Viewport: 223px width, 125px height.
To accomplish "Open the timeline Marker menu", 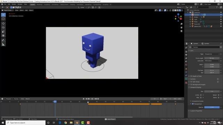I will coord(28,99).
